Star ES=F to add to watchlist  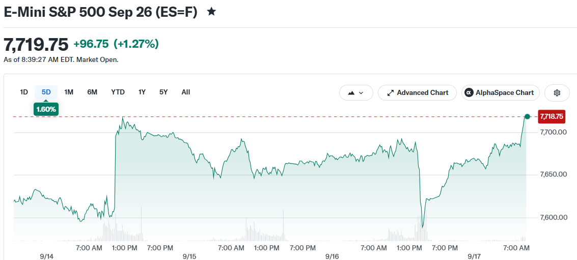click(x=211, y=12)
